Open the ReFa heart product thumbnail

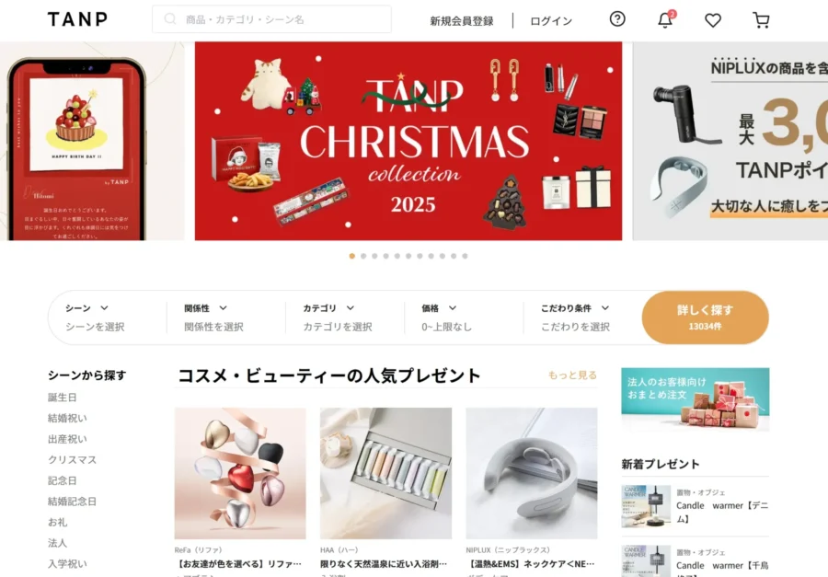pyautogui.click(x=240, y=473)
